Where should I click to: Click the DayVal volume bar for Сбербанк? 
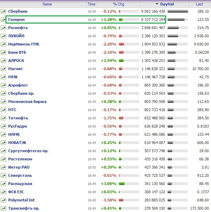[x=177, y=11]
